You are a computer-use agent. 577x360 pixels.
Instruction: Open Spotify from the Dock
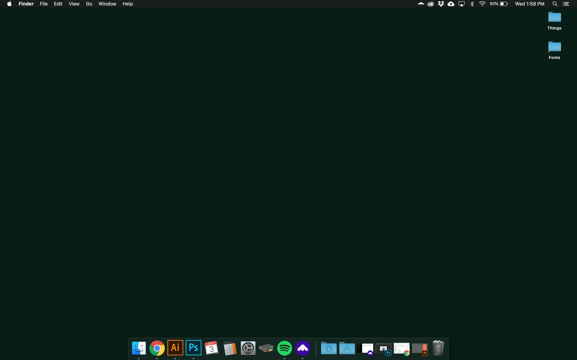click(x=284, y=348)
